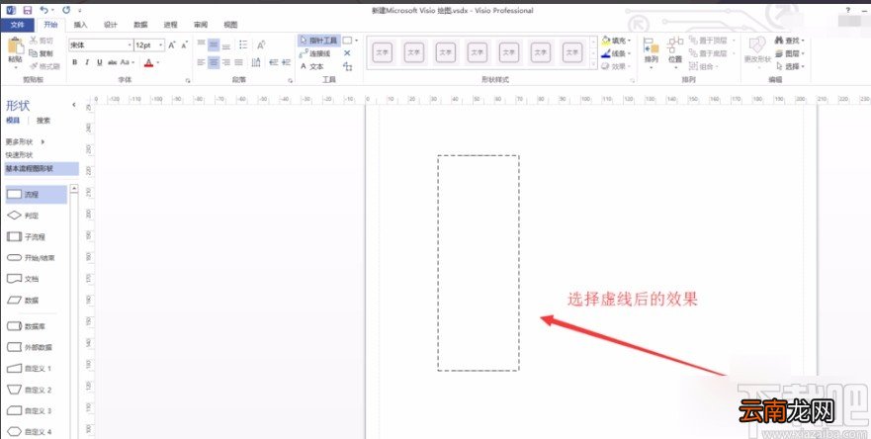Screen dimensions: 871x439
Task: Click the decrease indent icon
Action: tap(273, 62)
